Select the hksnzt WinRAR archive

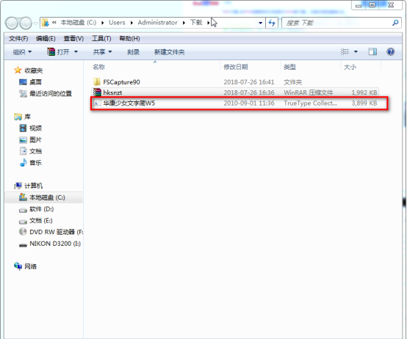click(x=235, y=92)
